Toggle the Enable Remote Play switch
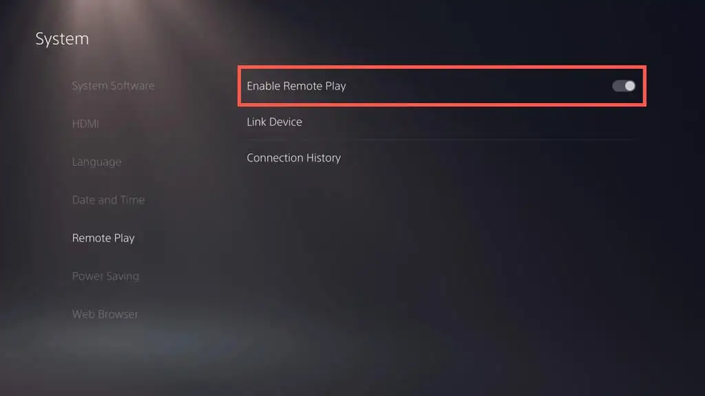The width and height of the screenshot is (705, 396). pyautogui.click(x=624, y=86)
